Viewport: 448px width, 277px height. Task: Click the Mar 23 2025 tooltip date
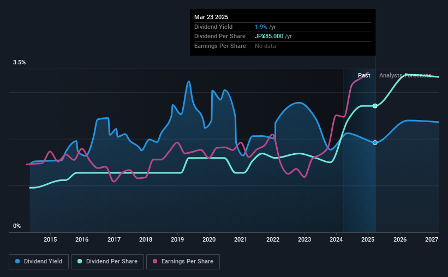(x=211, y=17)
